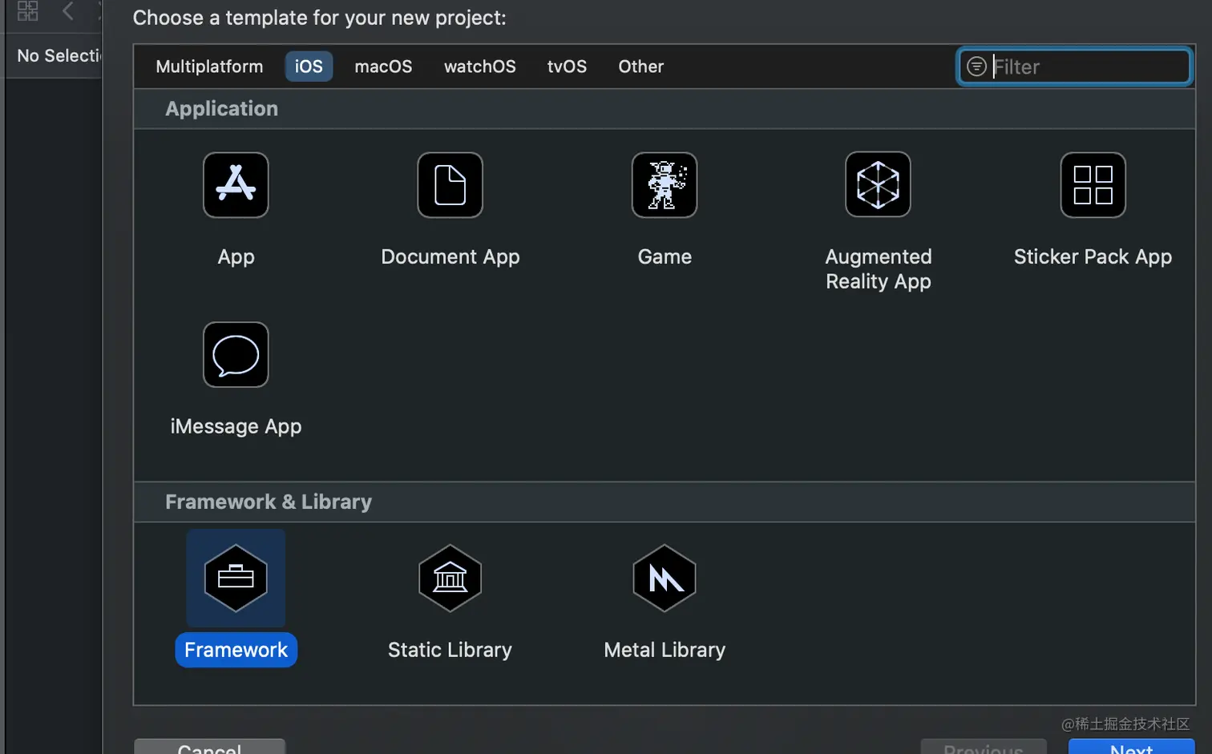This screenshot has width=1212, height=754.
Task: Click the Game label text
Action: (665, 256)
